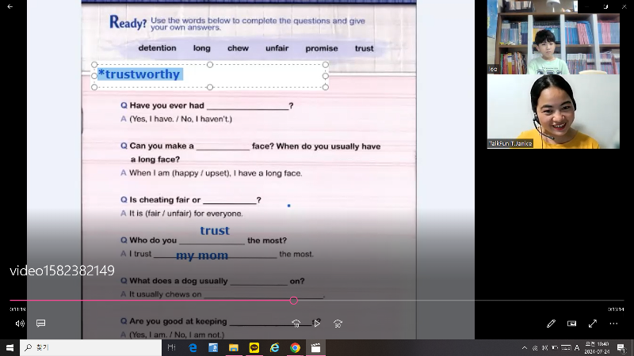Go back using the top-left arrow

click(x=10, y=6)
